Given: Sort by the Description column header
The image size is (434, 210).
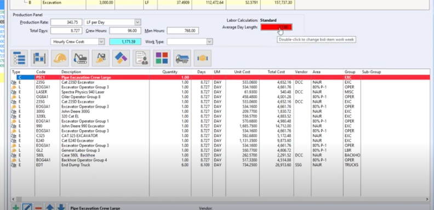Looking at the screenshot, I should (105, 72).
